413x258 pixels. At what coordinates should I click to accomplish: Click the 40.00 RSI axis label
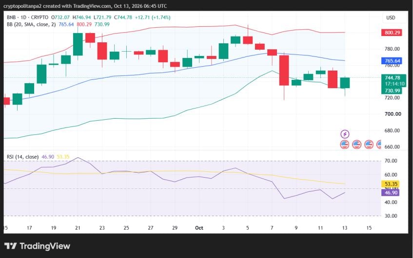(x=391, y=202)
